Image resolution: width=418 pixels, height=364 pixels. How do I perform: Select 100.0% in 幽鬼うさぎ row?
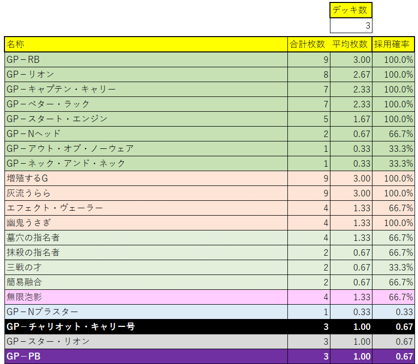(393, 223)
